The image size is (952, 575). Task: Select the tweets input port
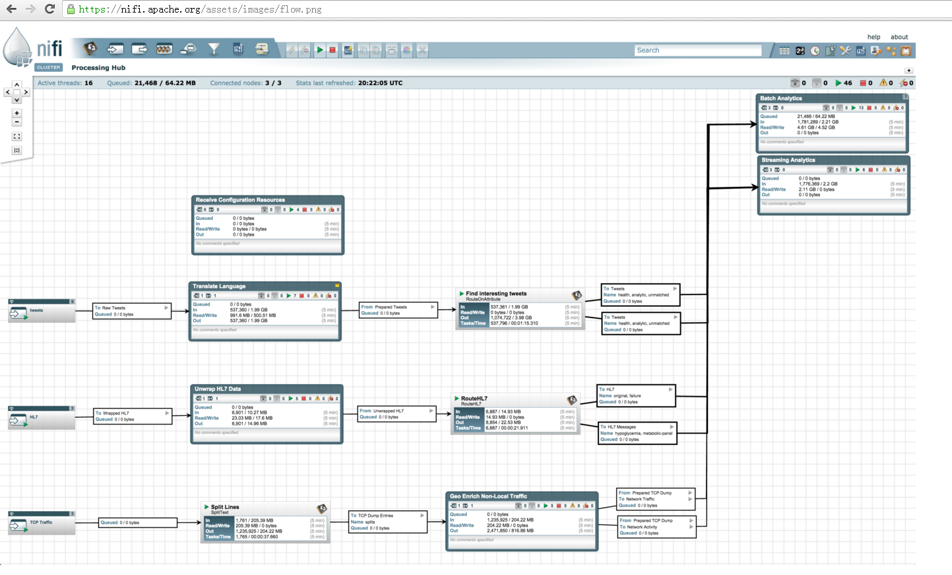(42, 310)
